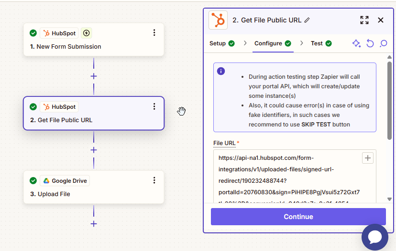Image resolution: width=396 pixels, height=251 pixels.
Task: Click the green check status on step 1 card
Action: click(x=33, y=33)
